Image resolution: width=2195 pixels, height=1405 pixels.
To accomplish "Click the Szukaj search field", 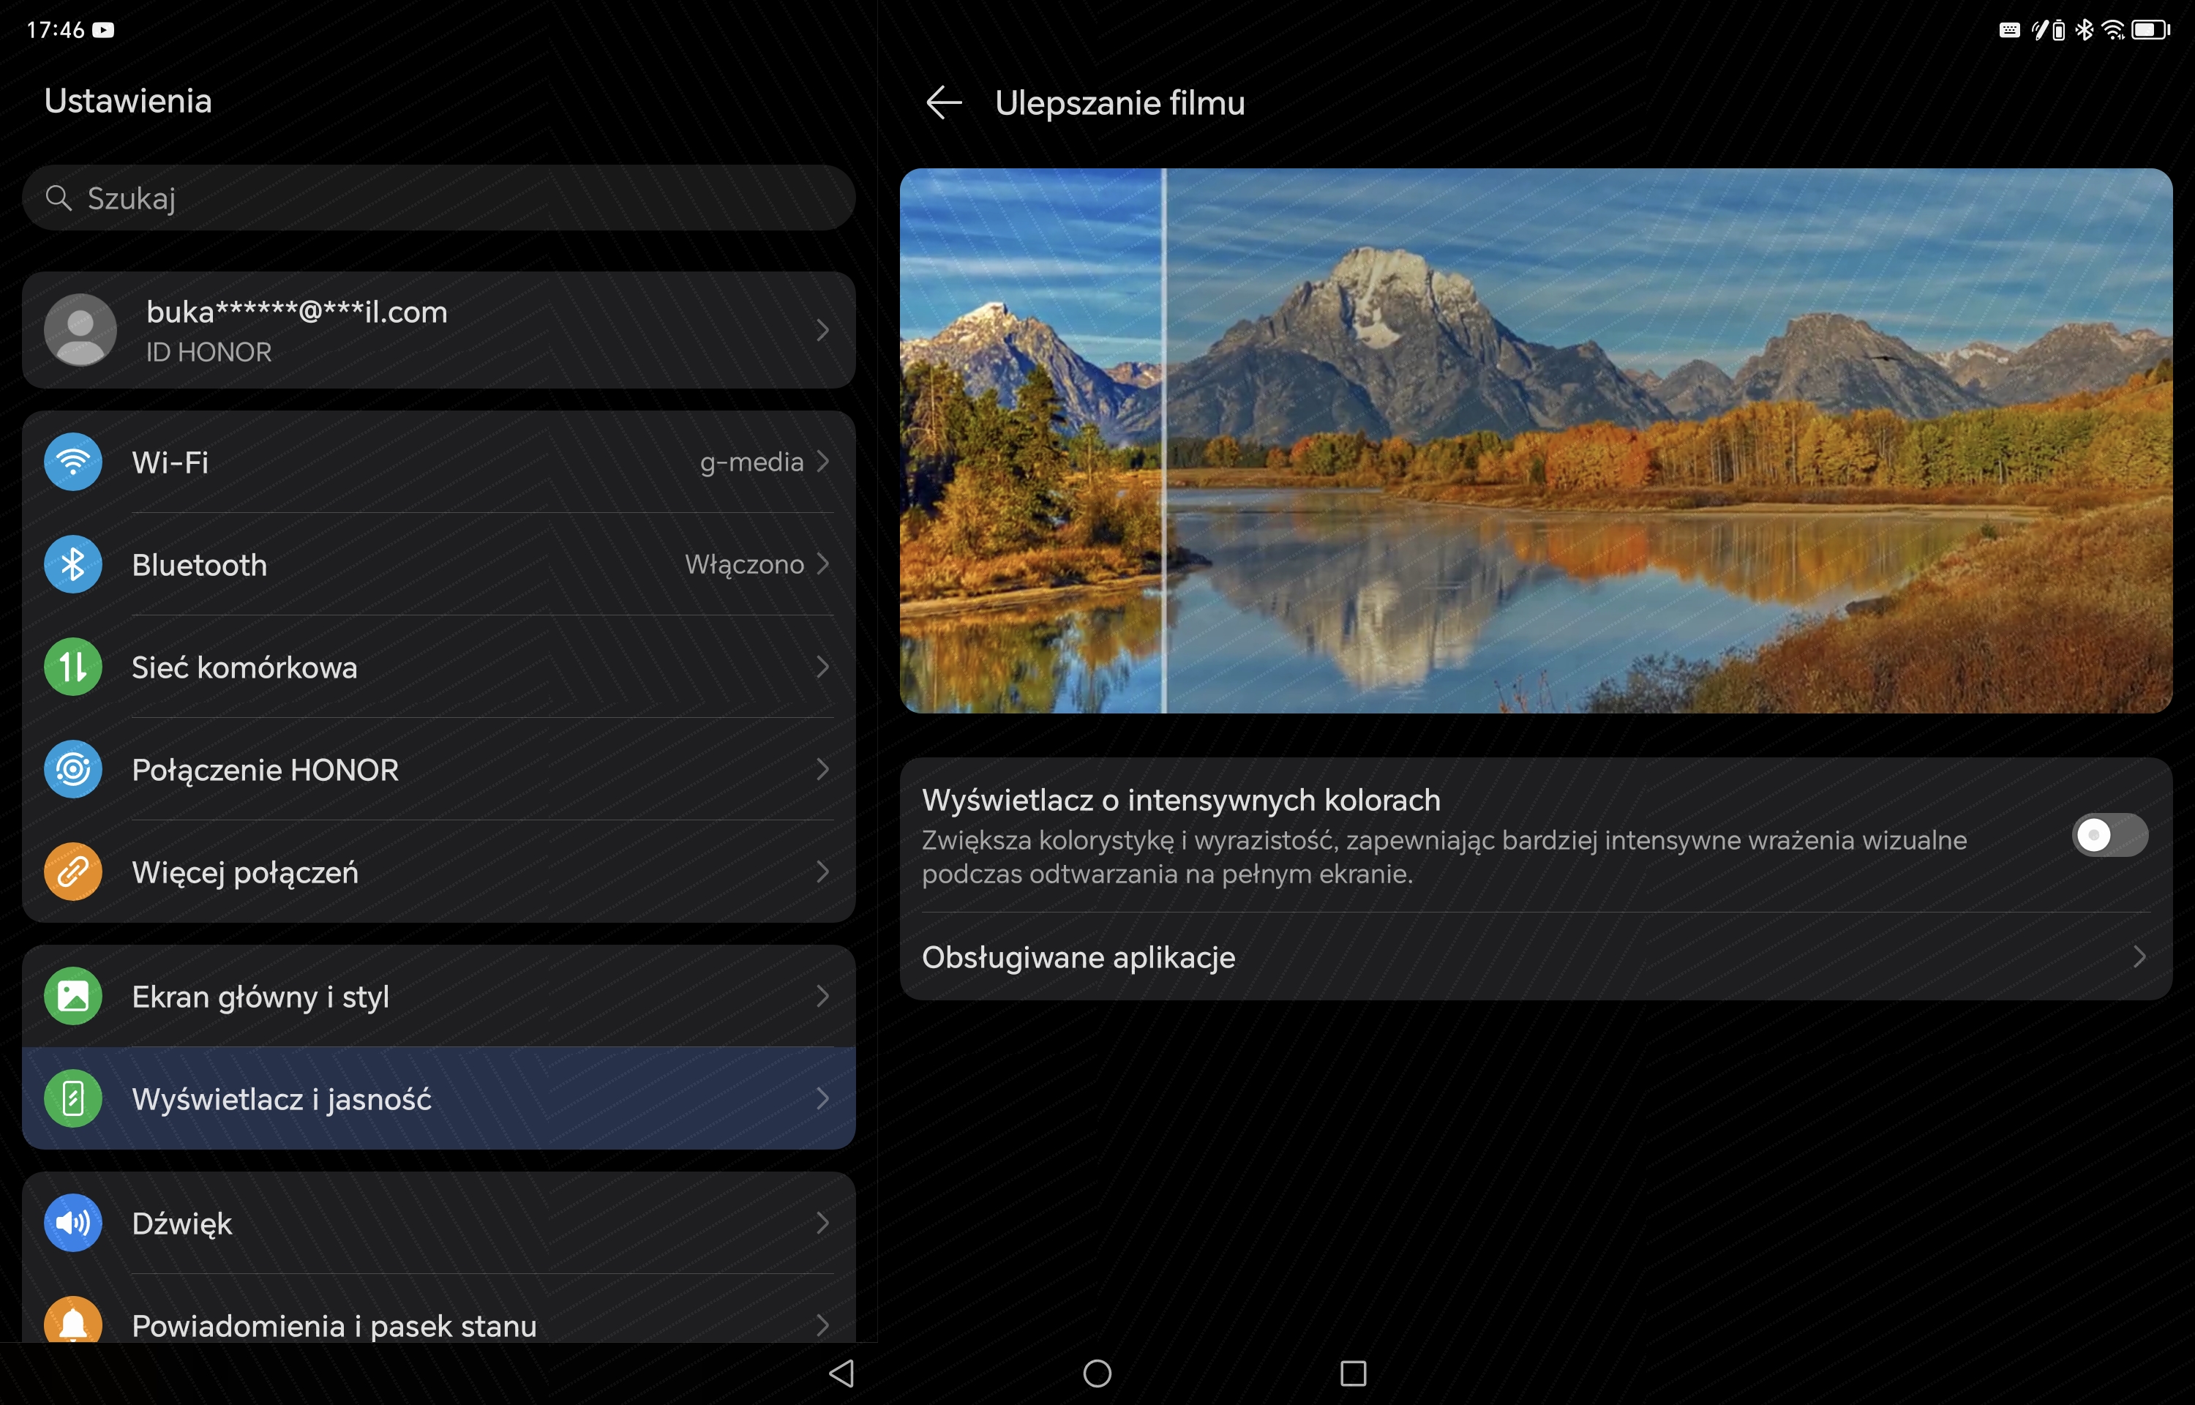I will 439,197.
